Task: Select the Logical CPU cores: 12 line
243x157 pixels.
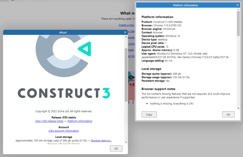Action: click(155, 47)
